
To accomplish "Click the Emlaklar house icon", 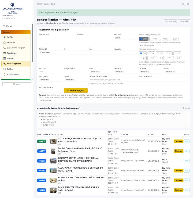I will [5, 42].
